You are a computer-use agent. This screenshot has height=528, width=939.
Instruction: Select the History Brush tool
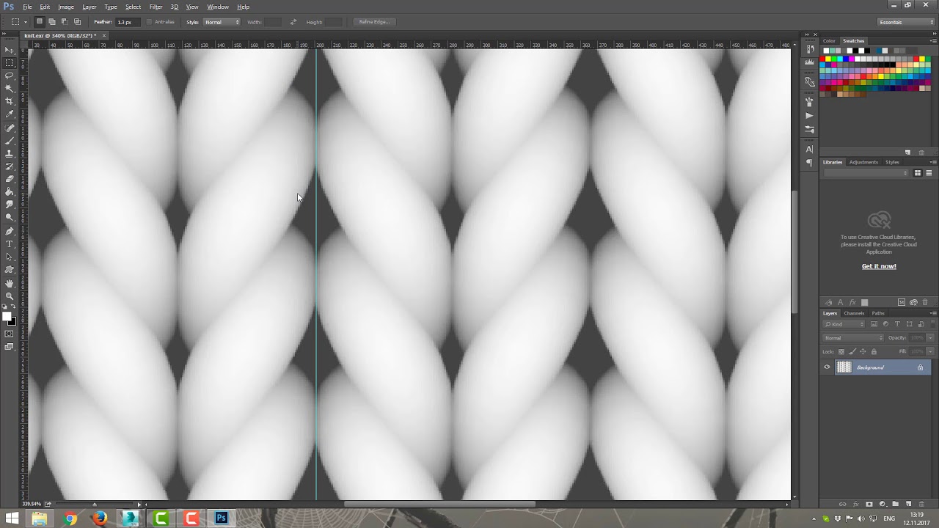pos(10,166)
